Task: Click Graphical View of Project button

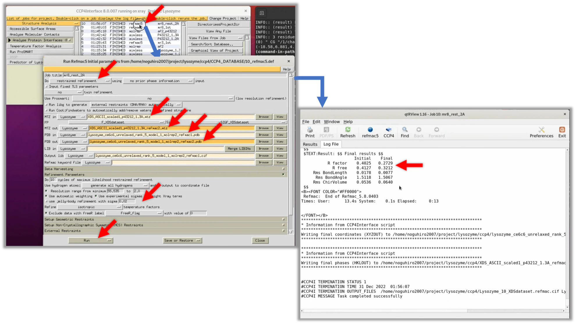Action: [x=215, y=51]
